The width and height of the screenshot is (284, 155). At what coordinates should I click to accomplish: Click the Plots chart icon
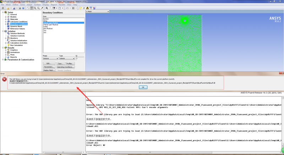[8, 54]
